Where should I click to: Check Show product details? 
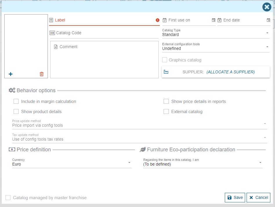coord(16,112)
